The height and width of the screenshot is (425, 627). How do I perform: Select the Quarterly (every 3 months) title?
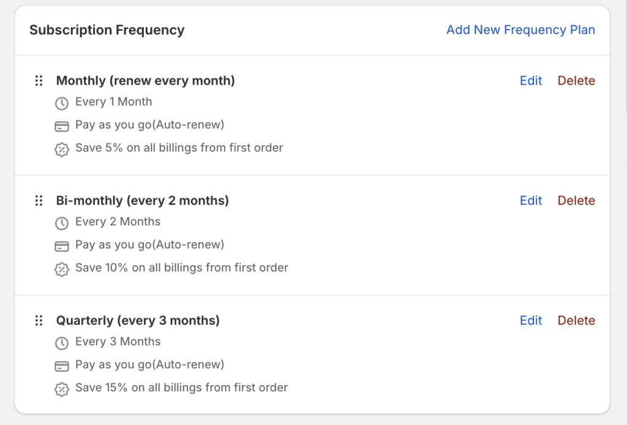[138, 321]
